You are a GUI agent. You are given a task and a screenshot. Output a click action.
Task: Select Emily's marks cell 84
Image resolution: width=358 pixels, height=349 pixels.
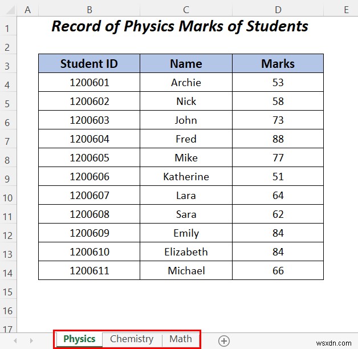coord(278,233)
